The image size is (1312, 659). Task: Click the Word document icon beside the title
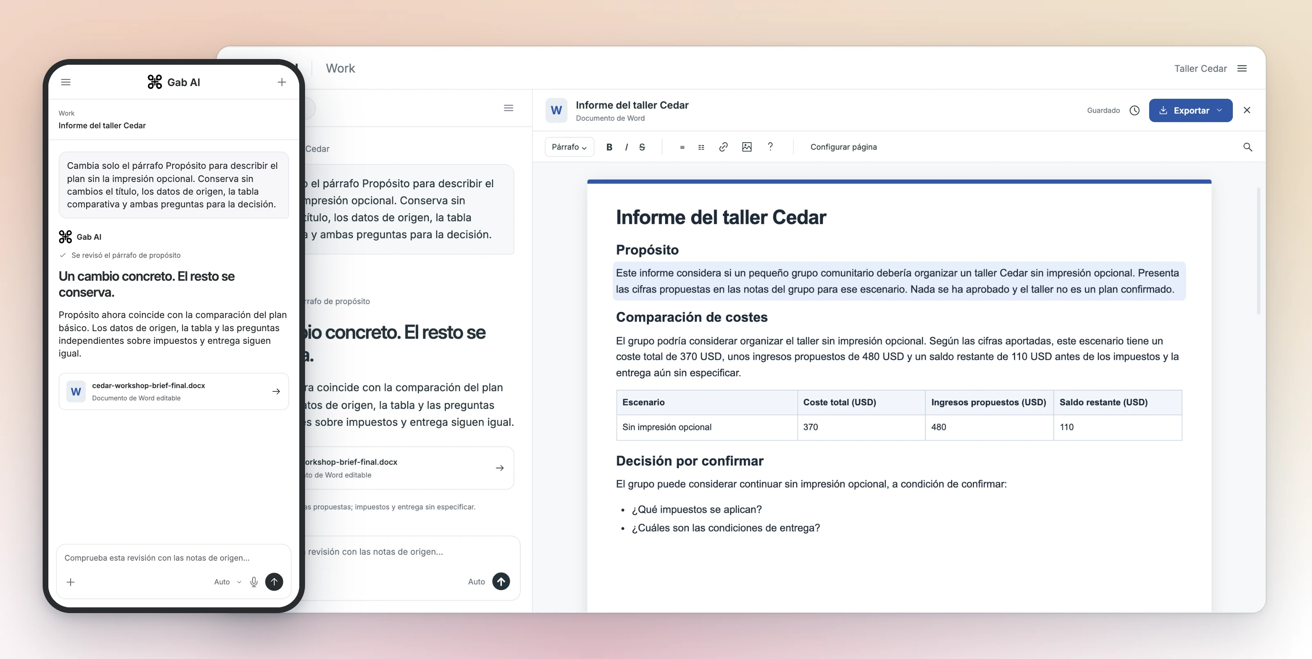pyautogui.click(x=556, y=111)
